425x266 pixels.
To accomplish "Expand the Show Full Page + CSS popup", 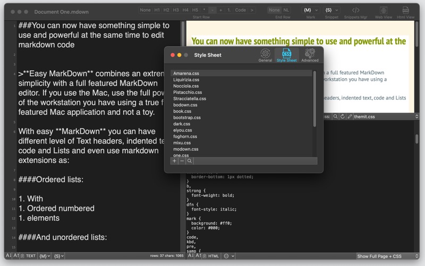I will coord(387,256).
